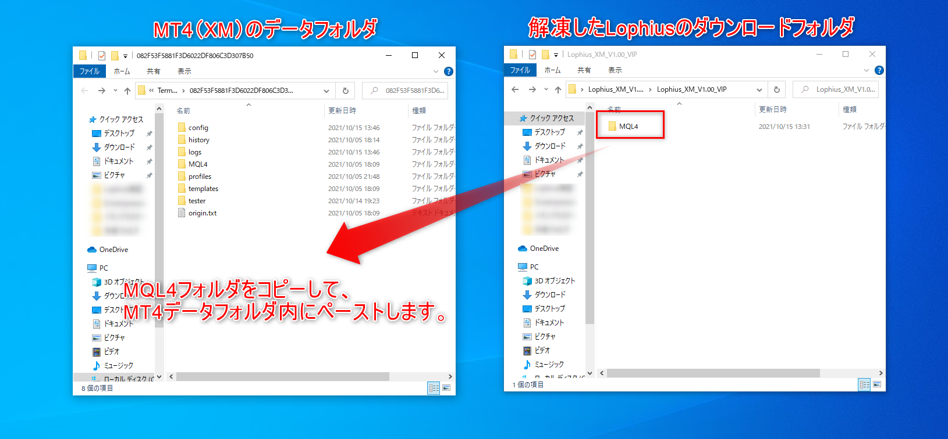The width and height of the screenshot is (948, 439).
Task: Open the ホーム tab in left window
Action: pos(122,71)
